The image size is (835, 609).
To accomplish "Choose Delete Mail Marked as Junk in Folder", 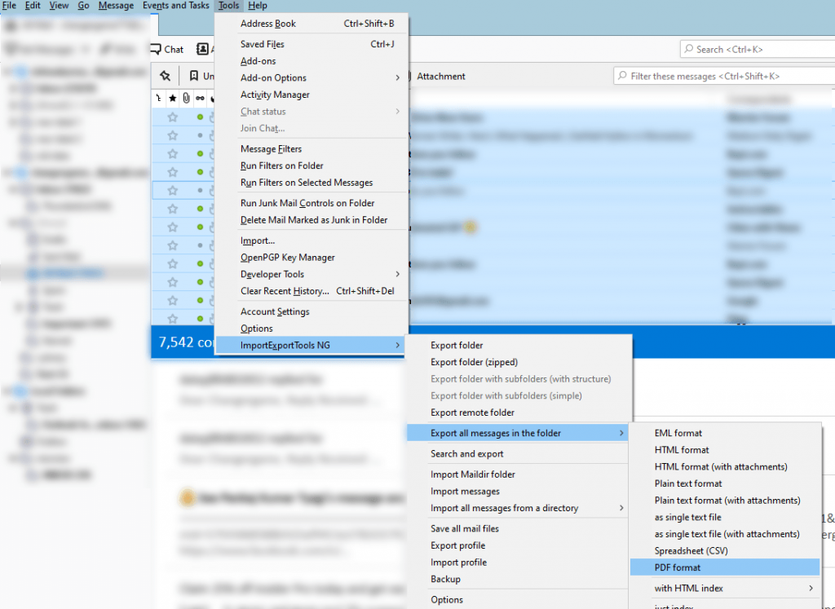I will point(311,220).
